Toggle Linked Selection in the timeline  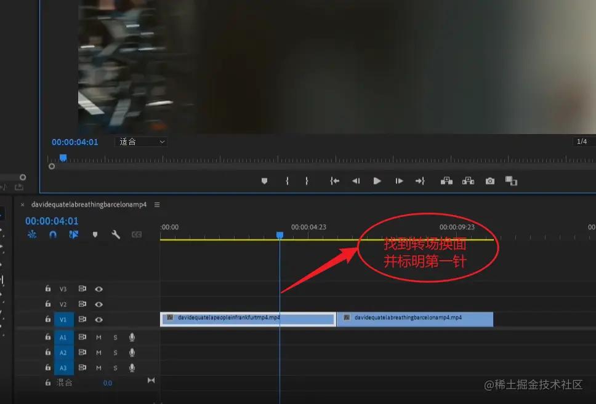point(74,235)
